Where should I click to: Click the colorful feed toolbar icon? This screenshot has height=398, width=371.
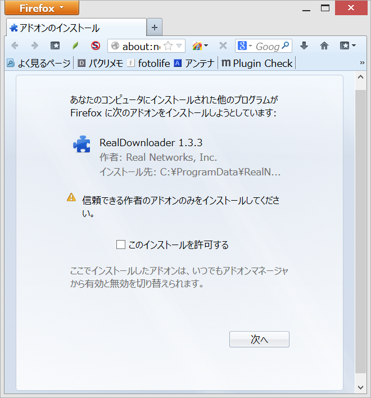click(197, 46)
